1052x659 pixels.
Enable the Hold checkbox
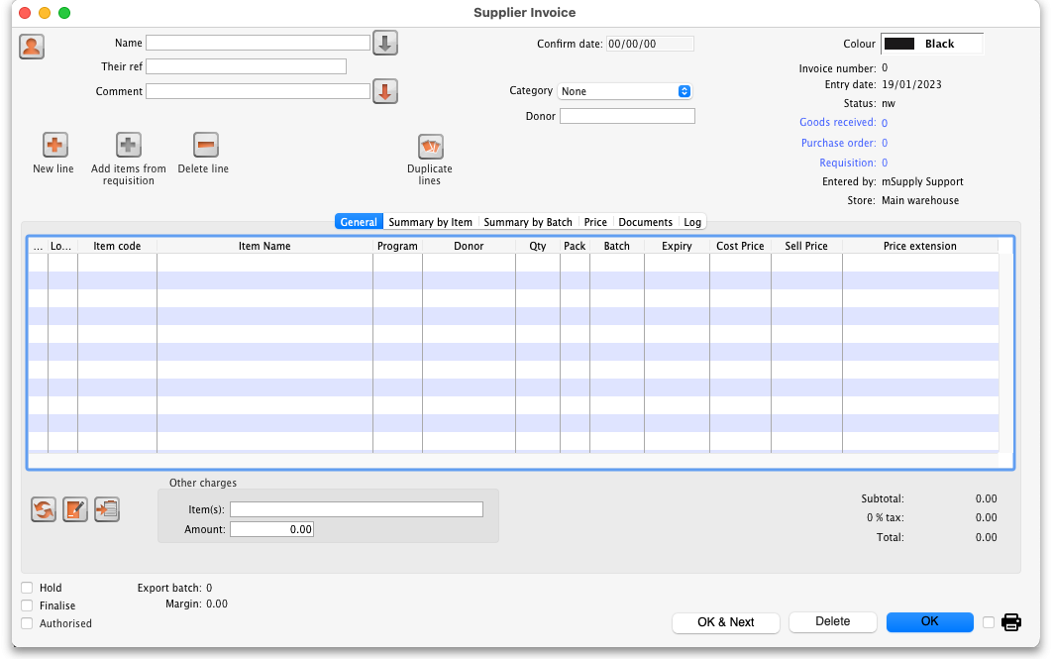pos(27,588)
